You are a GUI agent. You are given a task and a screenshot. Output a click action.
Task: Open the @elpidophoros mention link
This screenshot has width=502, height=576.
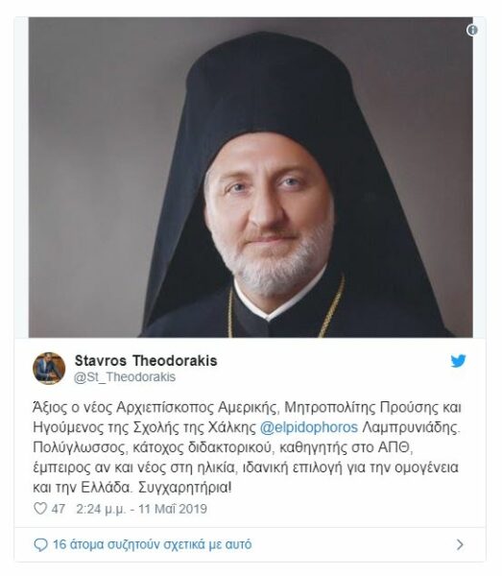[309, 427]
